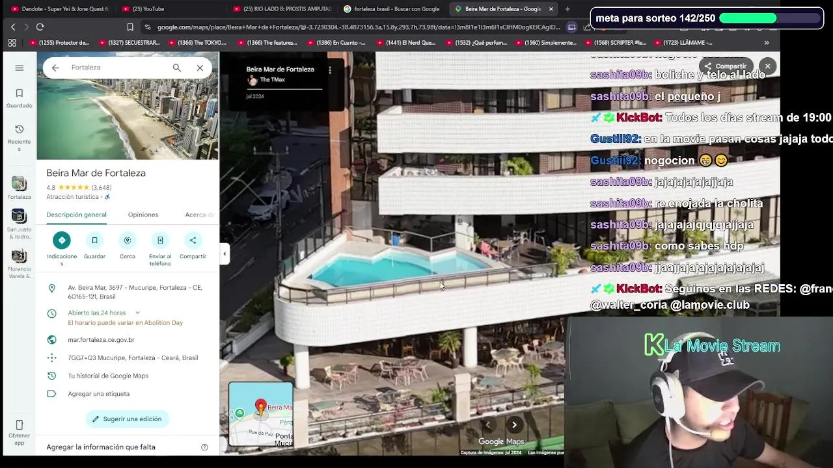The height and width of the screenshot is (468, 833).
Task: Go back using search panel arrow
Action: click(x=55, y=68)
